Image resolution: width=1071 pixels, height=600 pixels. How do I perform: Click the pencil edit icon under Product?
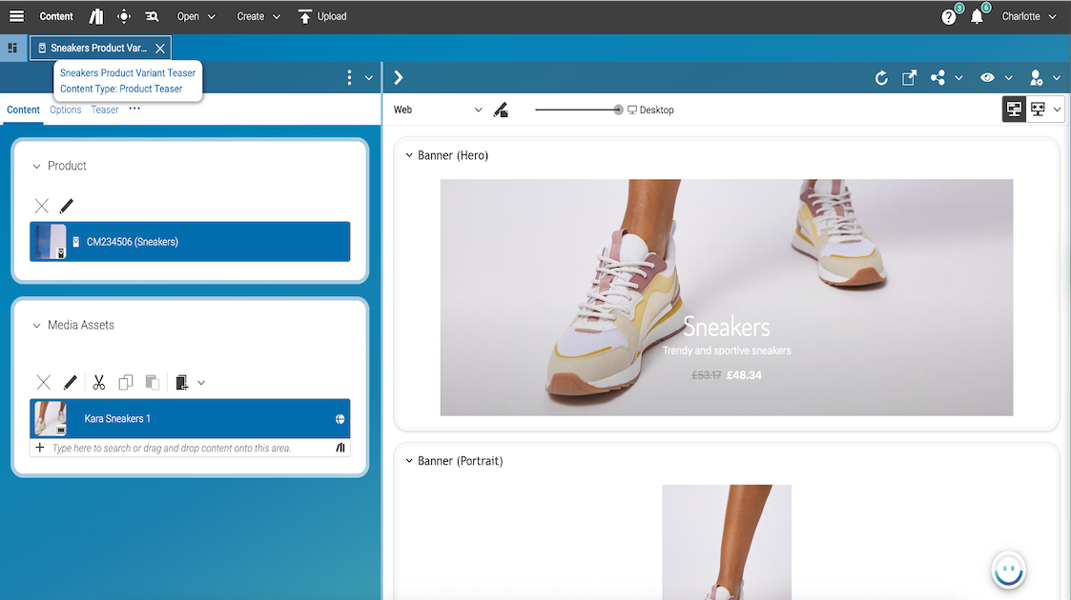tap(67, 206)
